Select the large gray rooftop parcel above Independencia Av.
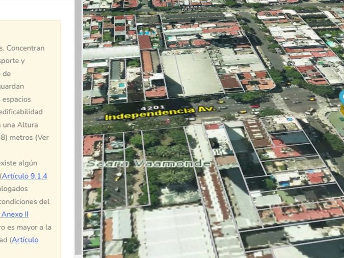This screenshot has height=258, width=344. click(x=190, y=74)
